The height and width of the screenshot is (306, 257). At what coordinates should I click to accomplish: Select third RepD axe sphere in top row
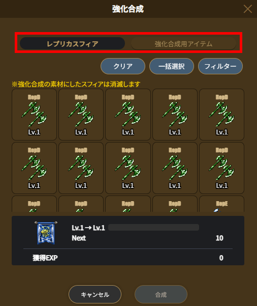click(128, 115)
